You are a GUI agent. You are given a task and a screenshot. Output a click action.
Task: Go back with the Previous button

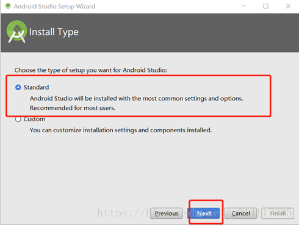click(167, 213)
